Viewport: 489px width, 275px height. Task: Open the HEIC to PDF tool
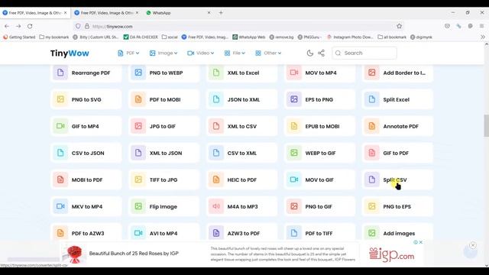coord(241,180)
